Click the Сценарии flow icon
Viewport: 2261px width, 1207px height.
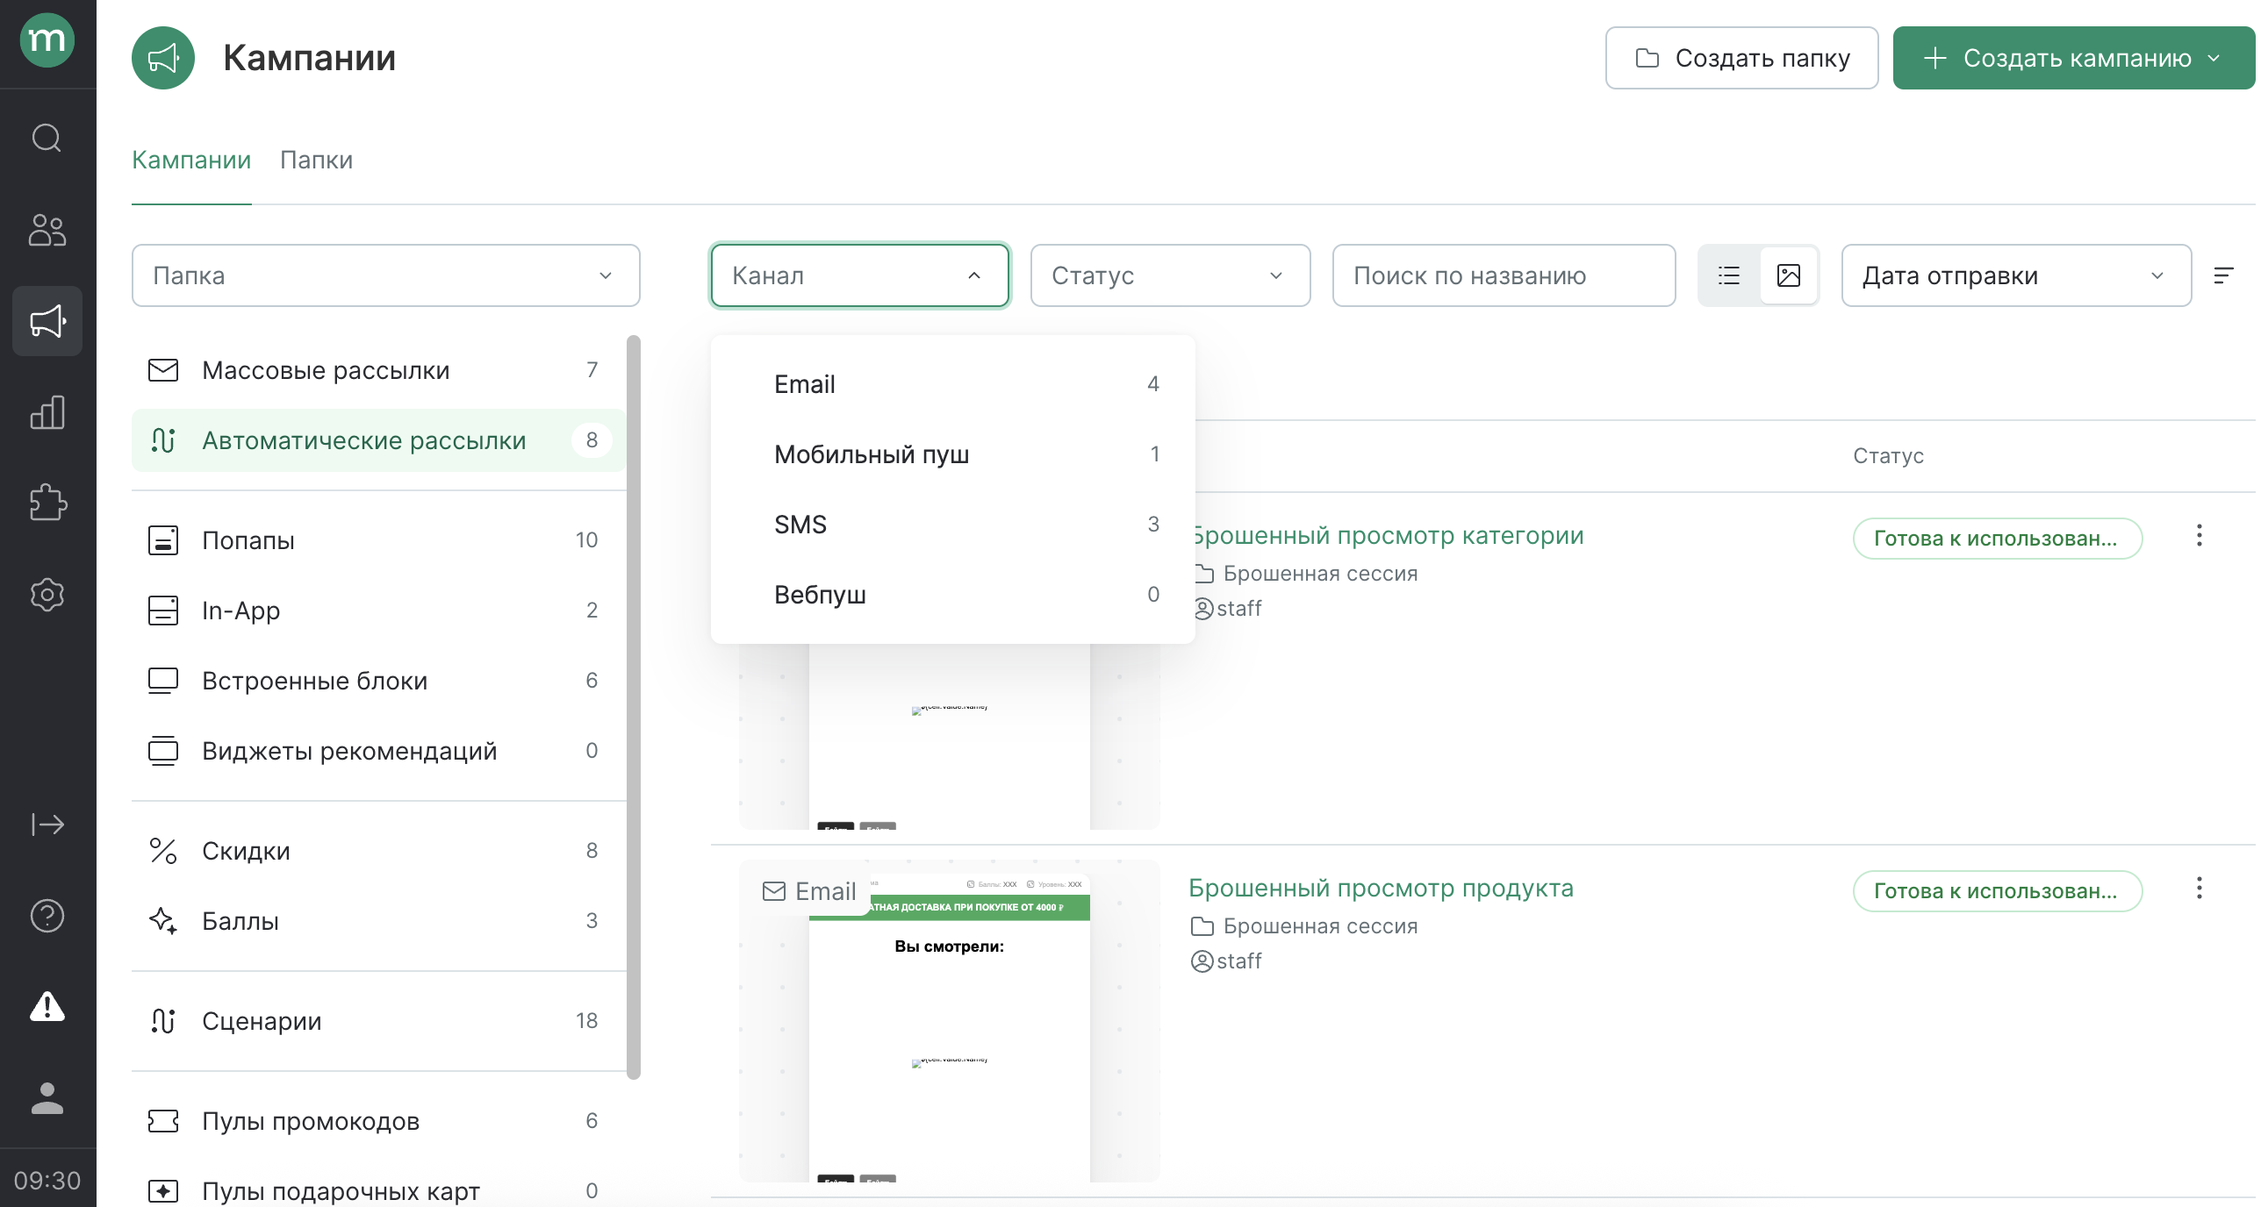tap(163, 1021)
